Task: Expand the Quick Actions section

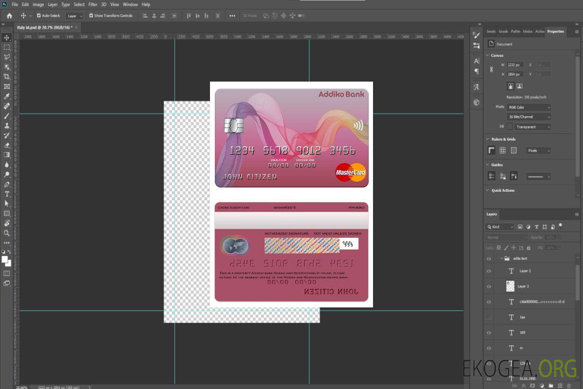Action: (x=487, y=190)
